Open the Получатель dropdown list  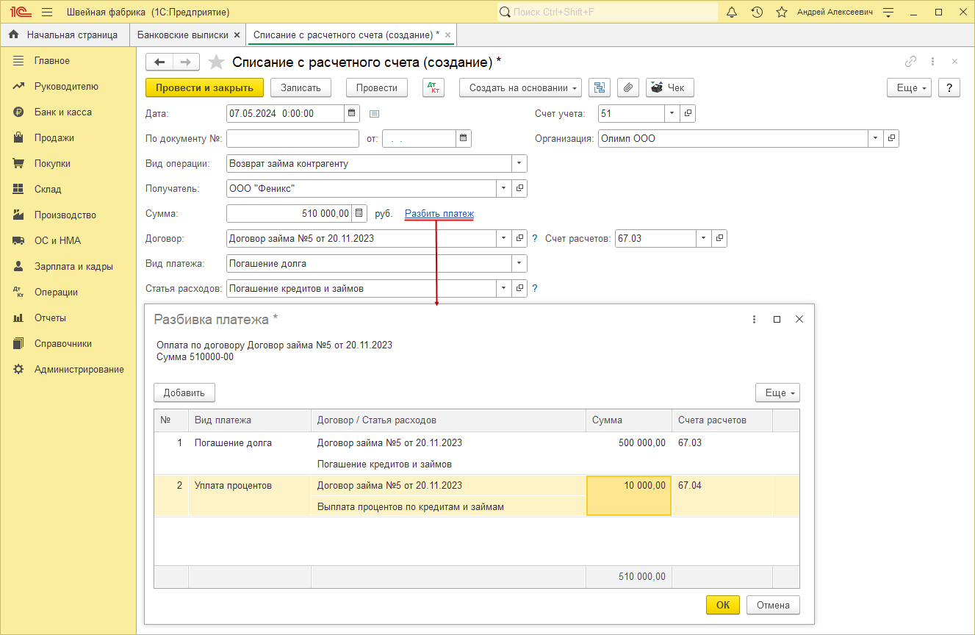(x=504, y=189)
